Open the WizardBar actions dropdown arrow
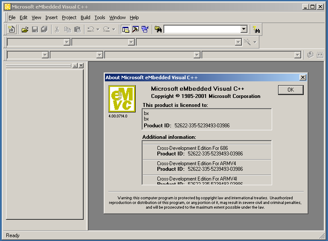The image size is (328, 241). coord(255,42)
